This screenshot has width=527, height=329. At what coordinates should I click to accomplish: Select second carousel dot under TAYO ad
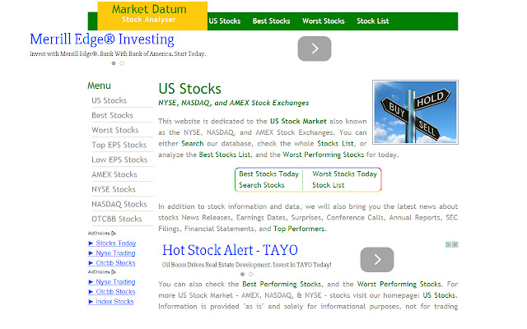pyautogui.click(x=250, y=274)
